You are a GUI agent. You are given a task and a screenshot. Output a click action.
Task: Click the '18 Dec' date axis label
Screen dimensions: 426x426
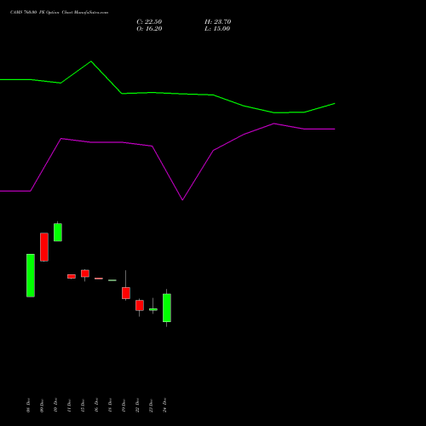[x=110, y=406]
